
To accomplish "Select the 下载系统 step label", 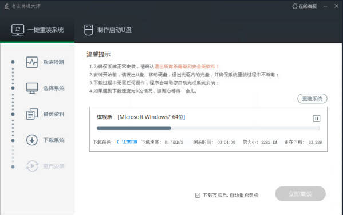I will (x=54, y=140).
